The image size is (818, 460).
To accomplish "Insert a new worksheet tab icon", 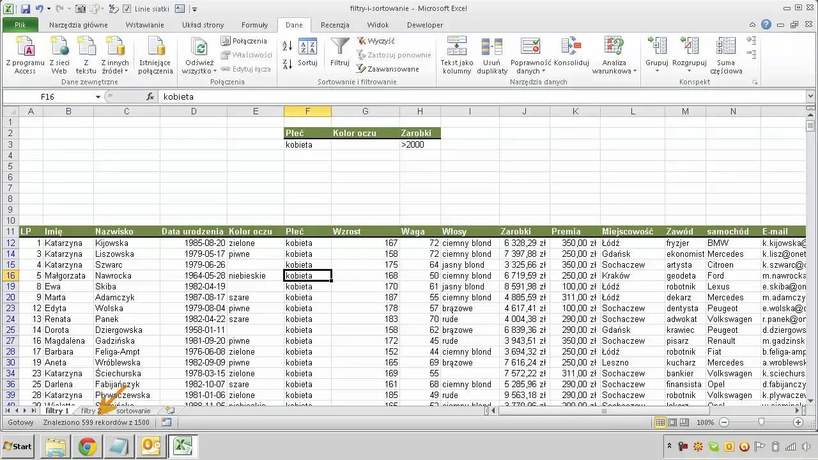I will (170, 411).
